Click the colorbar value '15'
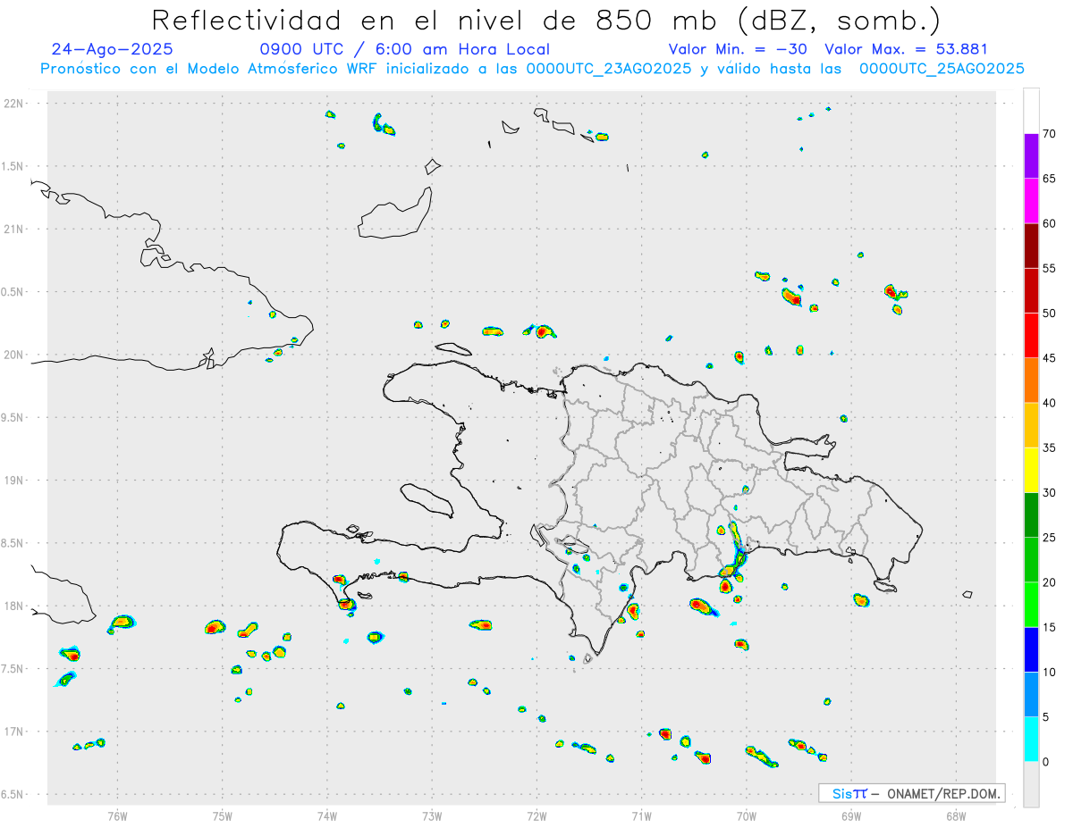Viewport: 1073px width, 828px height. [x=1051, y=627]
